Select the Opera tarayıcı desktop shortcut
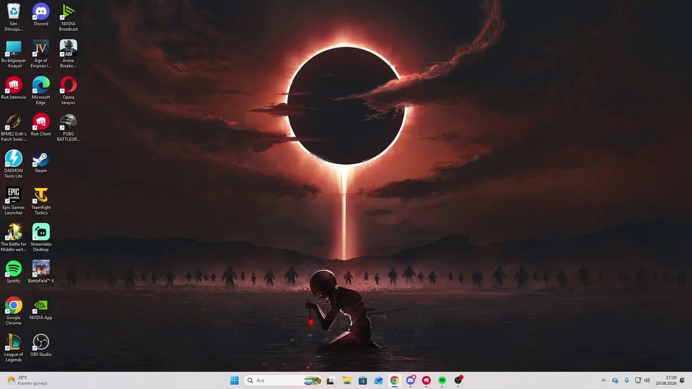 tap(68, 91)
